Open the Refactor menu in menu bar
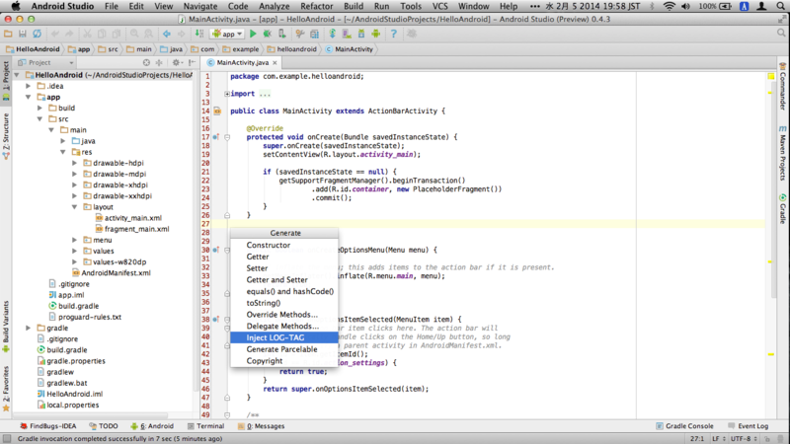 [x=316, y=6]
